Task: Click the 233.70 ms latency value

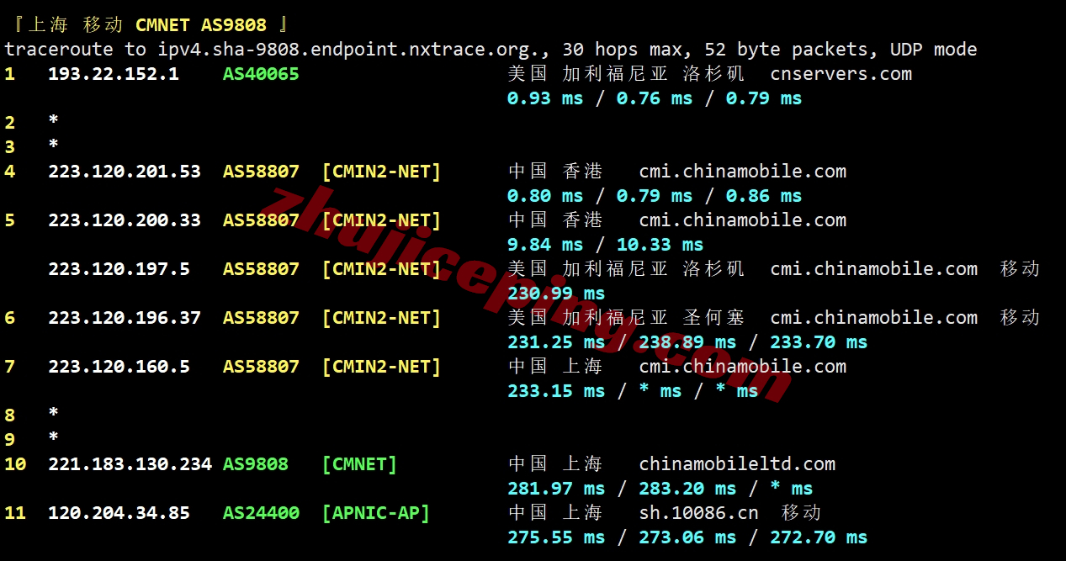Action: pyautogui.click(x=819, y=342)
